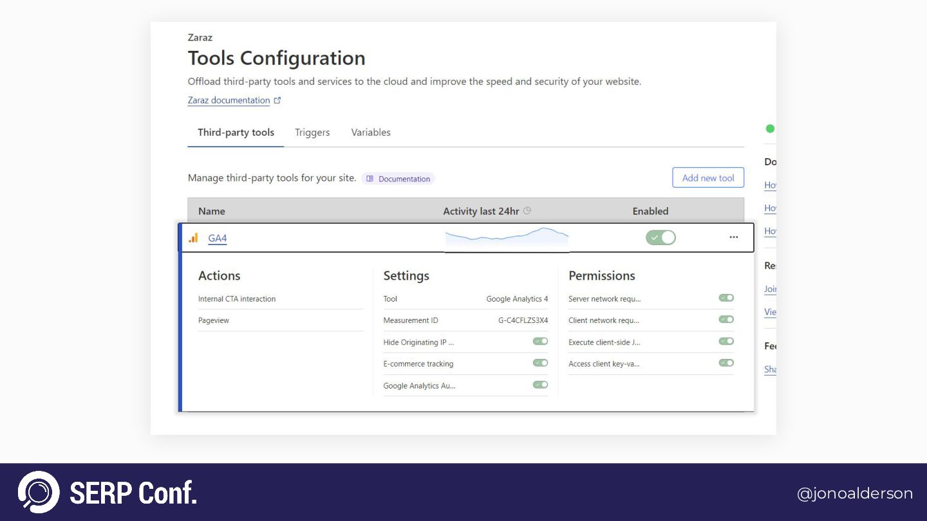Toggle the GA4 tool enabled switch
Image resolution: width=927 pixels, height=521 pixels.
click(x=660, y=237)
